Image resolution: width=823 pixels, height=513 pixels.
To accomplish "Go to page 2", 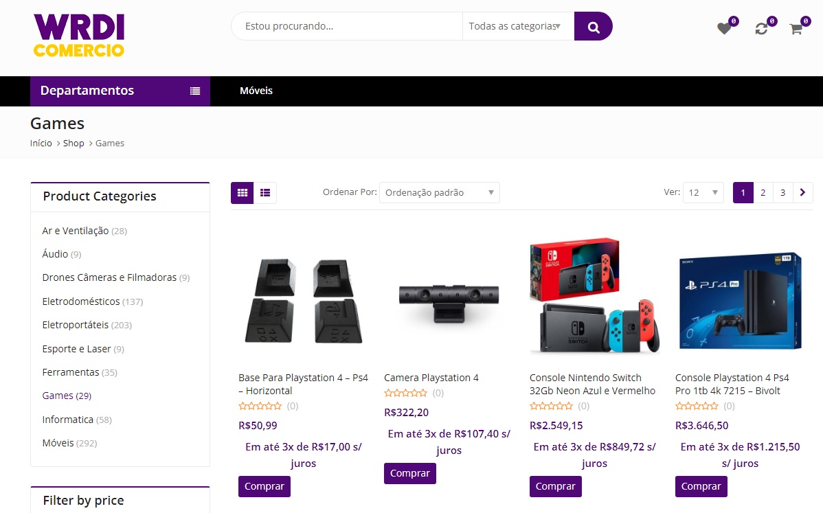I will tap(763, 192).
